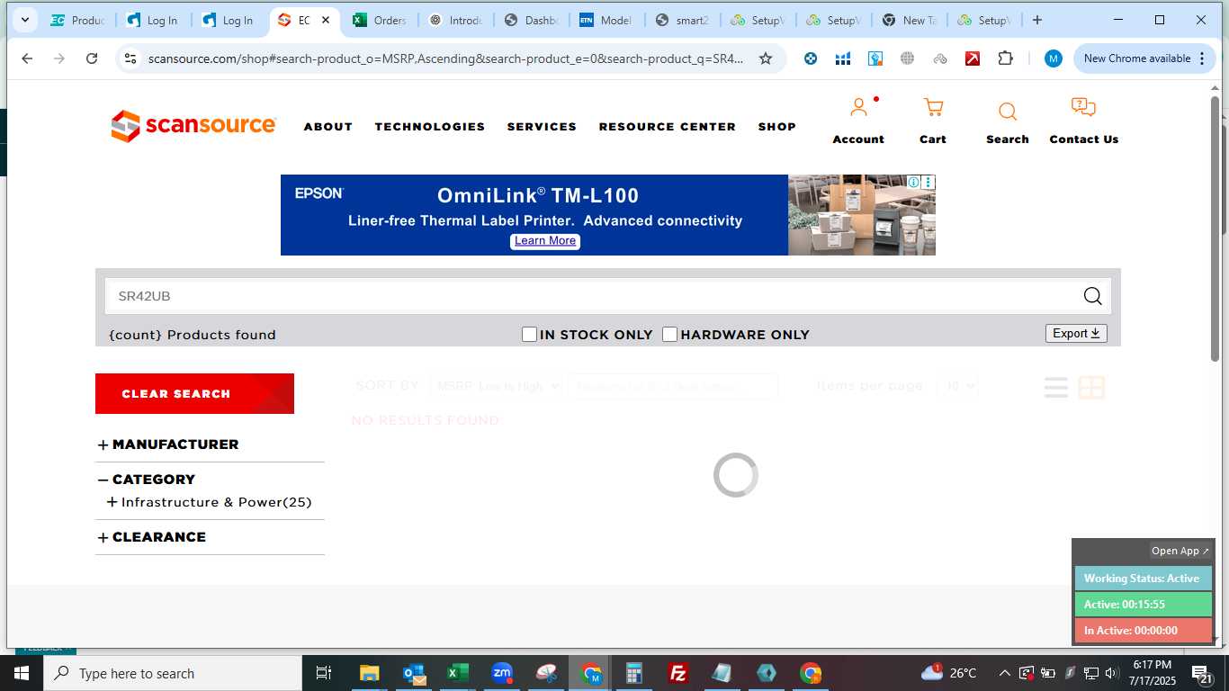Click the Windows taskbar search box

(x=173, y=673)
